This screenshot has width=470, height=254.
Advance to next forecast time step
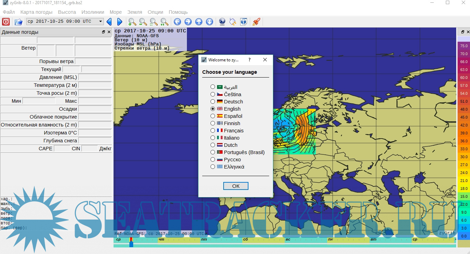[x=120, y=22]
